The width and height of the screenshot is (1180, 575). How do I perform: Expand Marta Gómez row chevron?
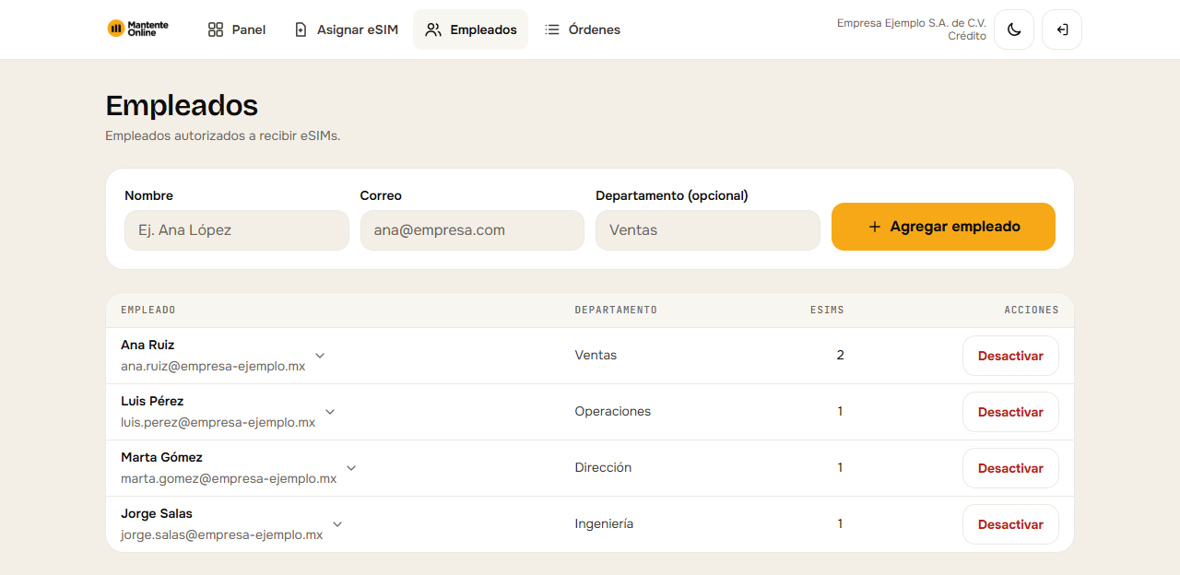pyautogui.click(x=351, y=468)
